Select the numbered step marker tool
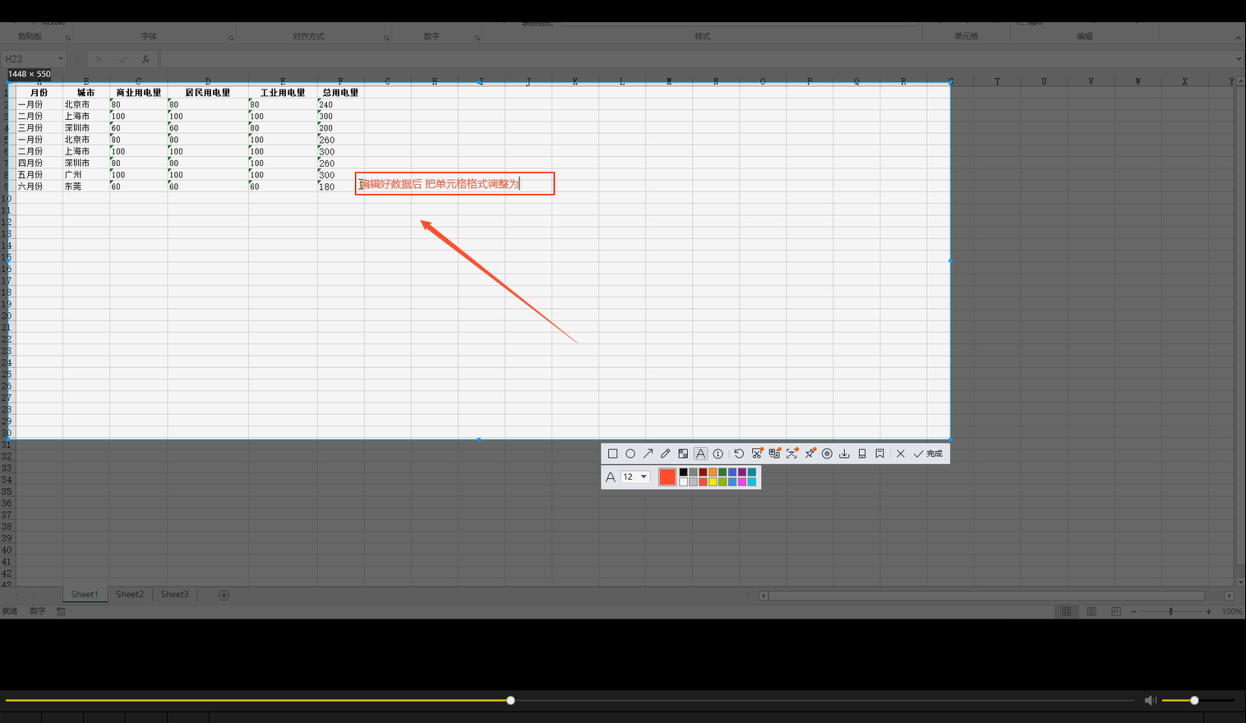The height and width of the screenshot is (723, 1246). pos(718,454)
